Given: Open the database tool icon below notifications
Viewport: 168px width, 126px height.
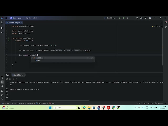Looking at the screenshot, I should 166,27.
